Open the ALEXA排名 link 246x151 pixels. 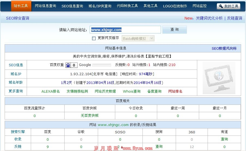[x=50, y=91]
